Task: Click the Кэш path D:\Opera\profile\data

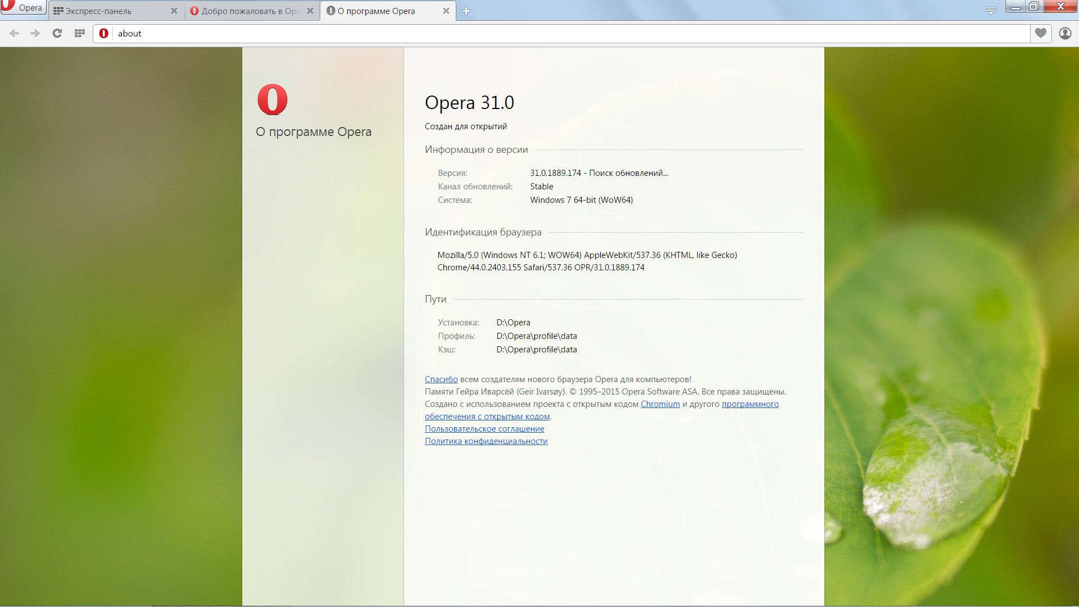Action: tap(537, 350)
